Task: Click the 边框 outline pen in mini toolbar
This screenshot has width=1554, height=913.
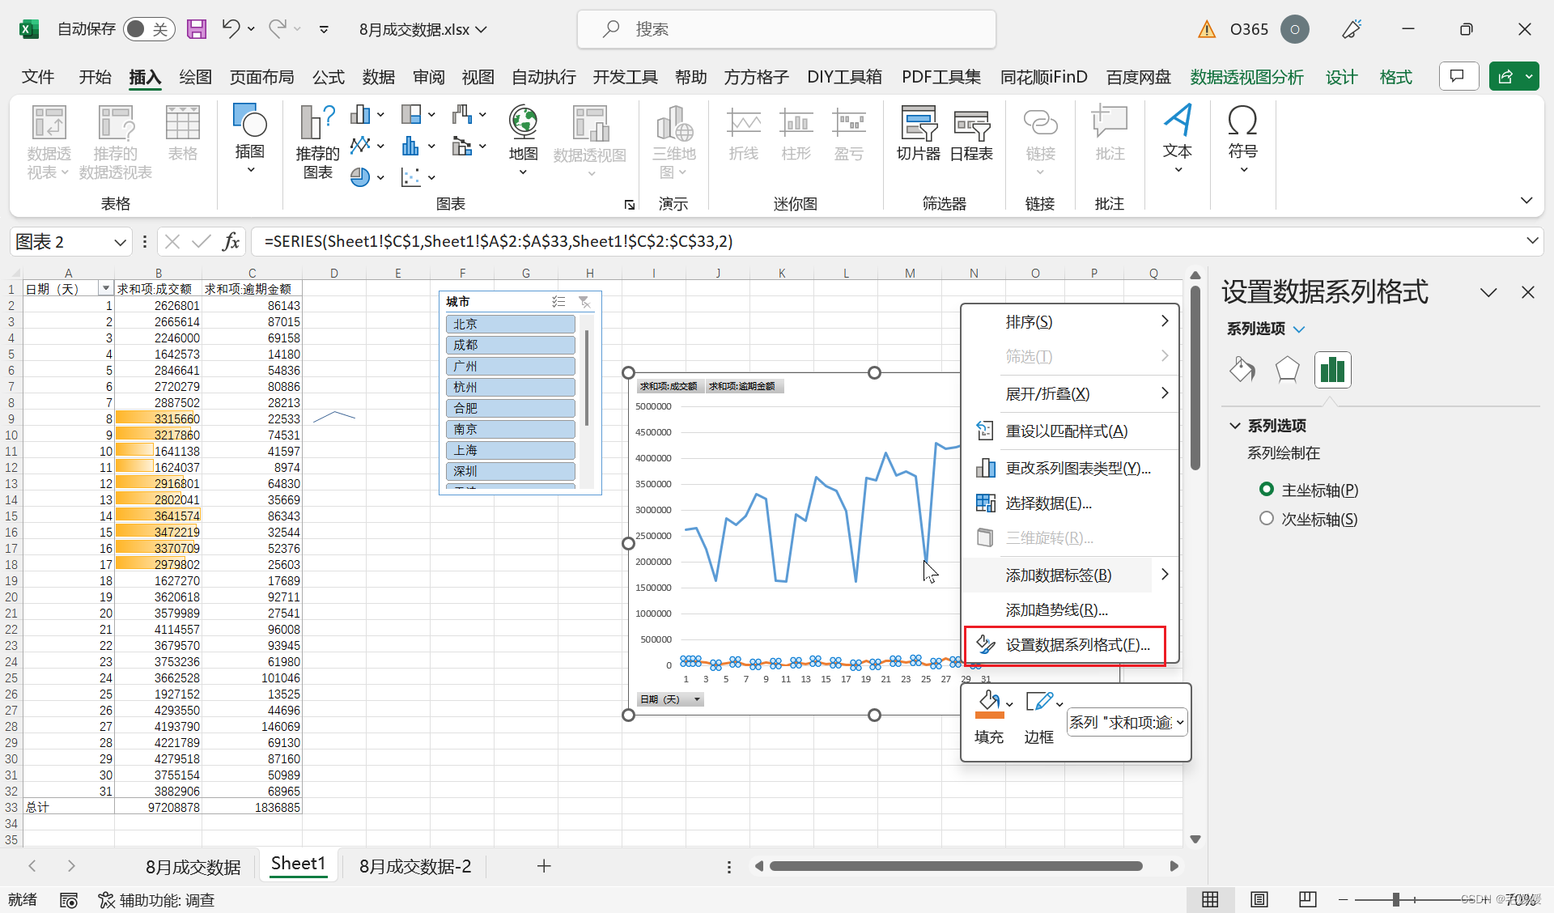Action: click(1039, 702)
